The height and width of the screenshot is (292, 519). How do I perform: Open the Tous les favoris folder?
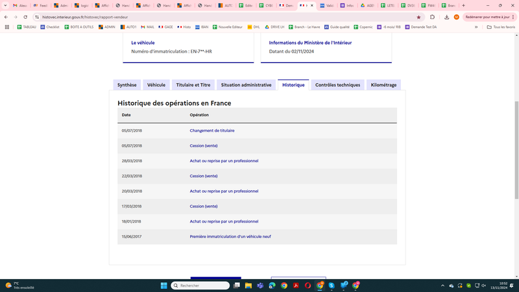(501, 27)
